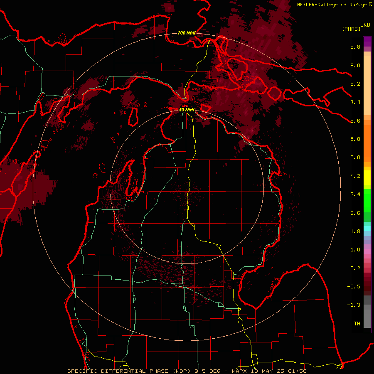The width and height of the screenshot is (374, 374).
Task: Click the 4.2 scale value
Action: 355,176
